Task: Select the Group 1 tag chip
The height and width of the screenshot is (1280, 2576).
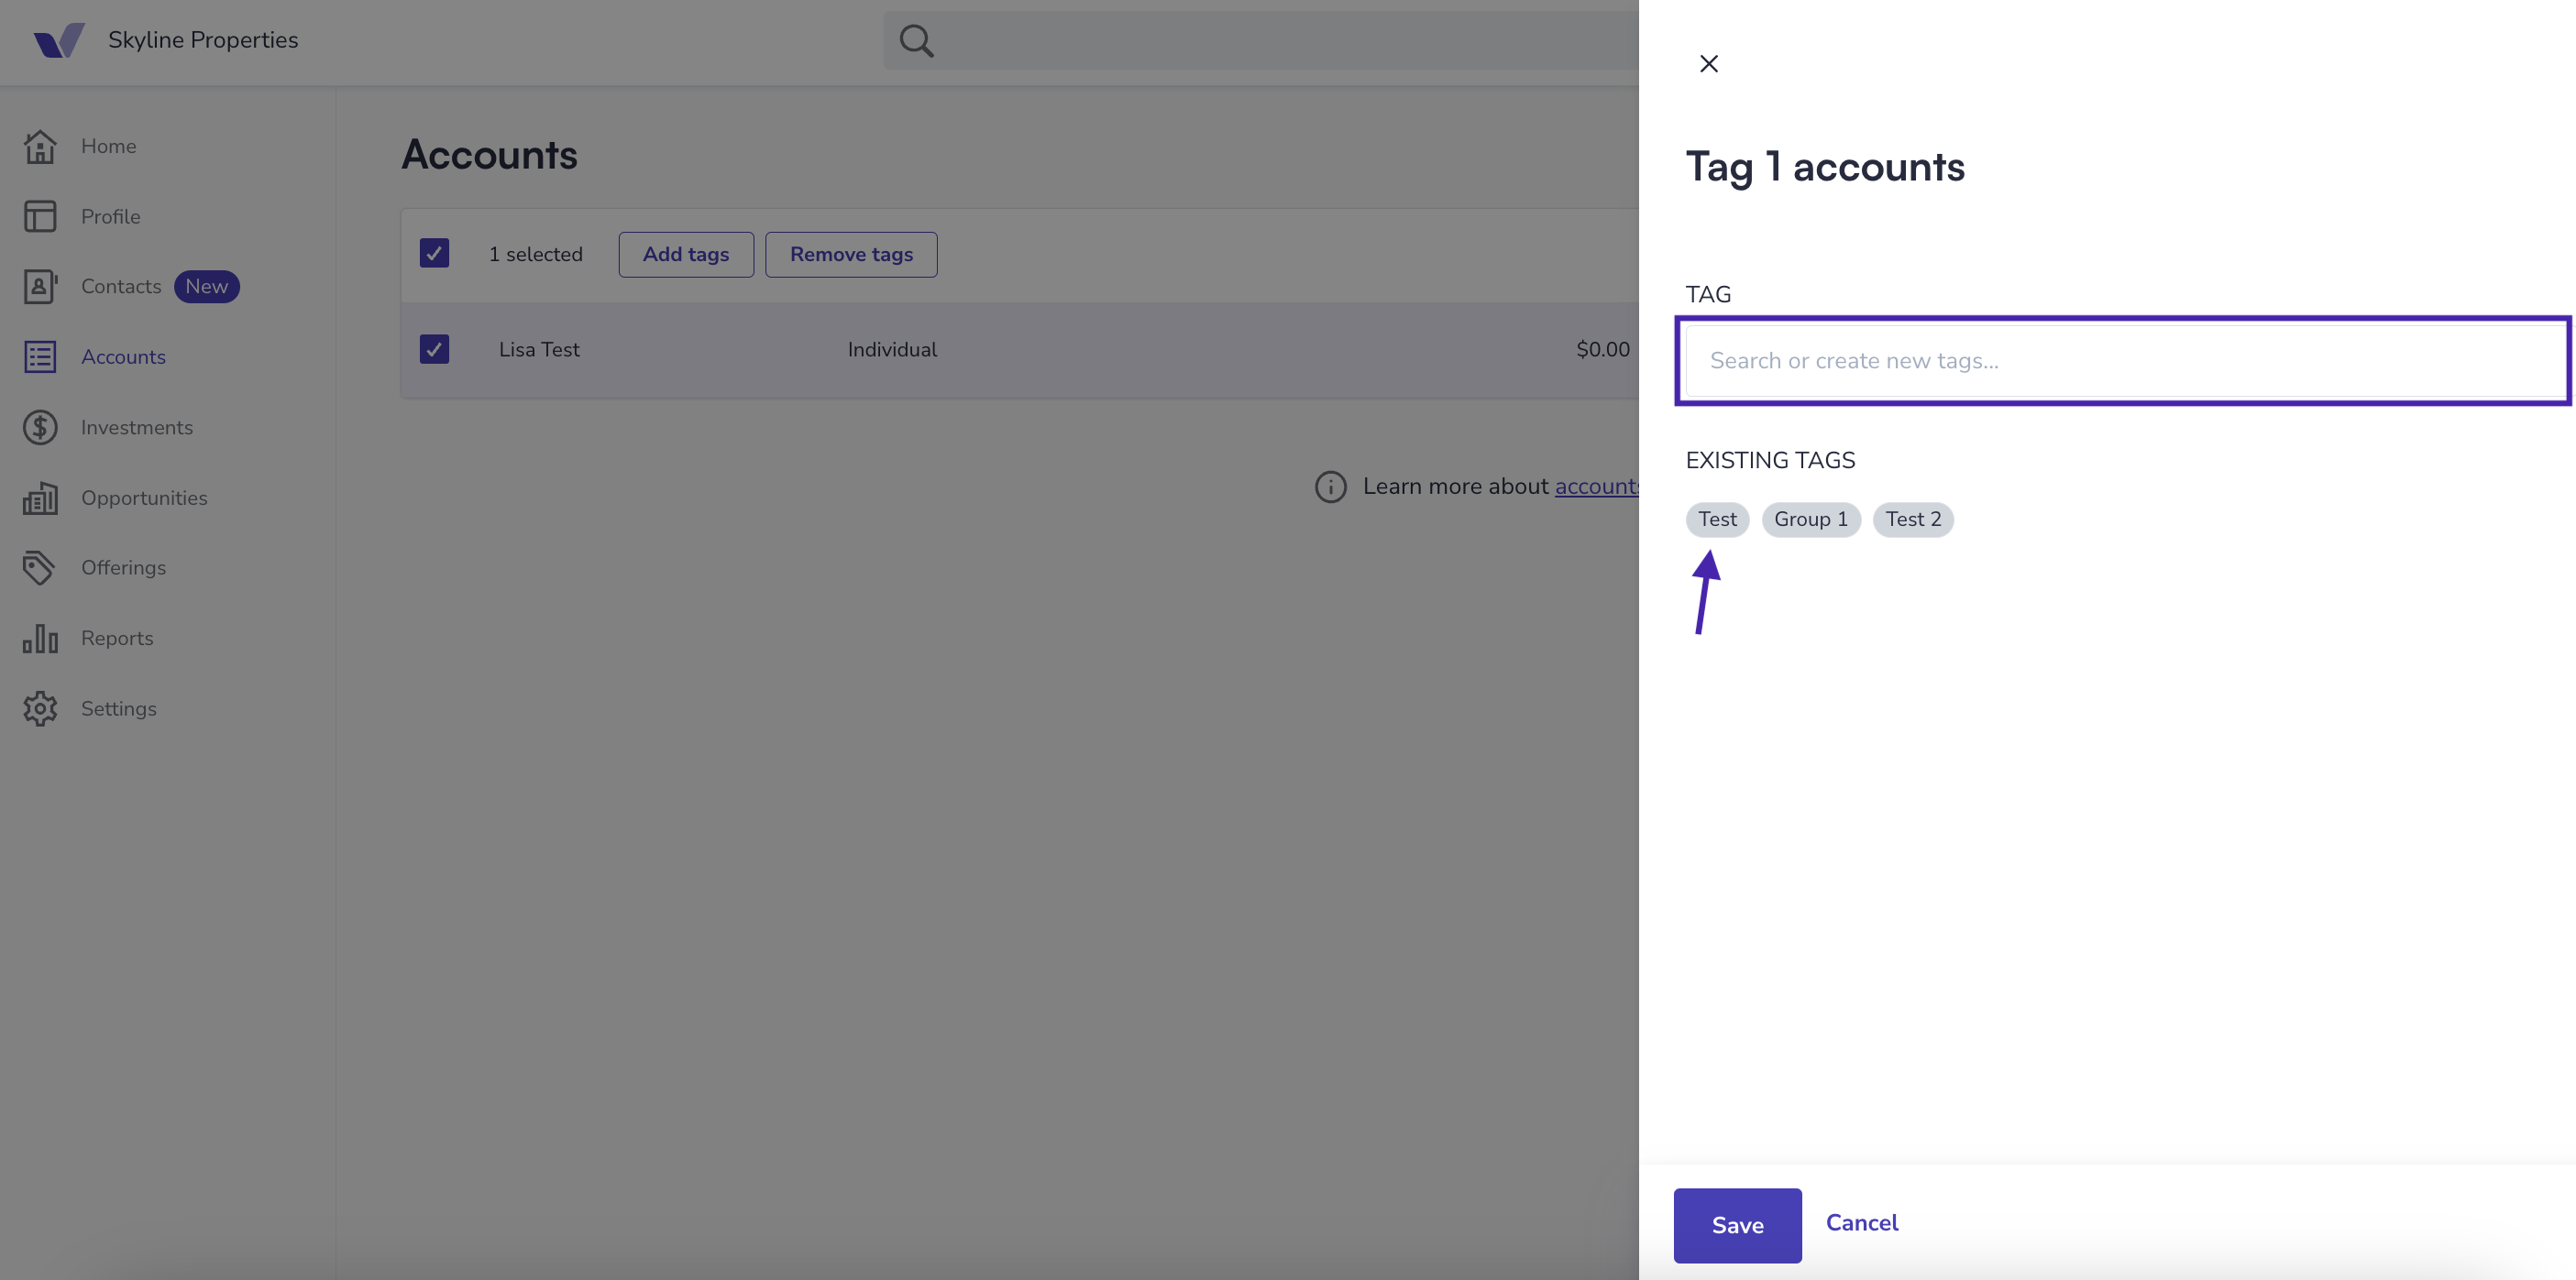Action: point(1810,520)
